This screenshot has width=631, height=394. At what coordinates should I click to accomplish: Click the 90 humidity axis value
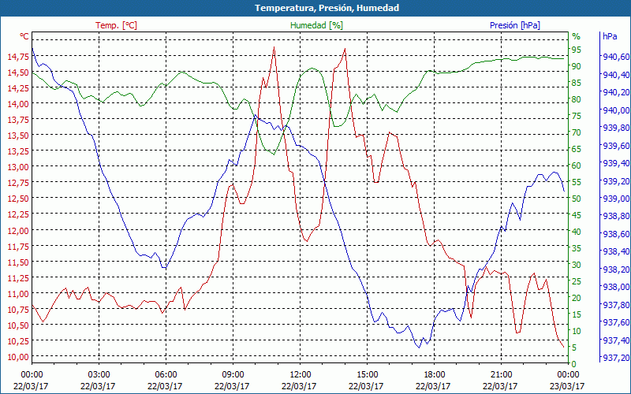tap(577, 66)
